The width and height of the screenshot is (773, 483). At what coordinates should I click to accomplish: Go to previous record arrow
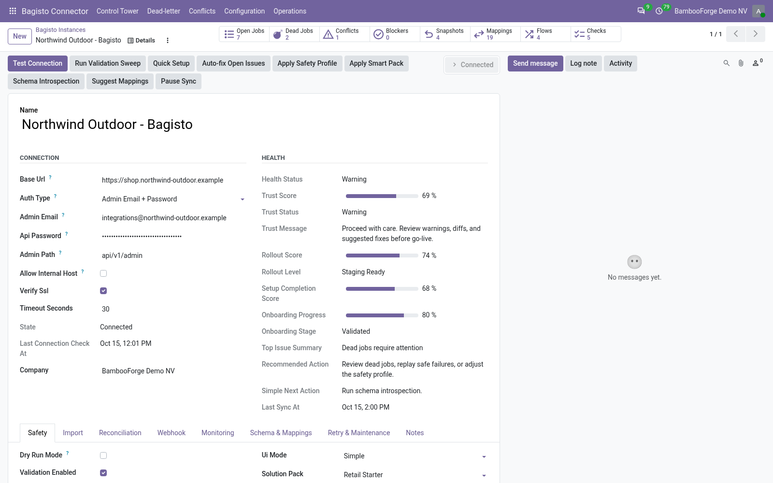[x=736, y=34]
